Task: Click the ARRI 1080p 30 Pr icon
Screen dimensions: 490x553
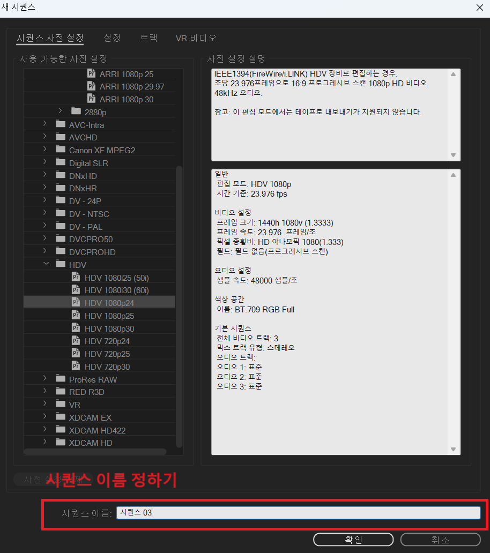Action: point(91,98)
